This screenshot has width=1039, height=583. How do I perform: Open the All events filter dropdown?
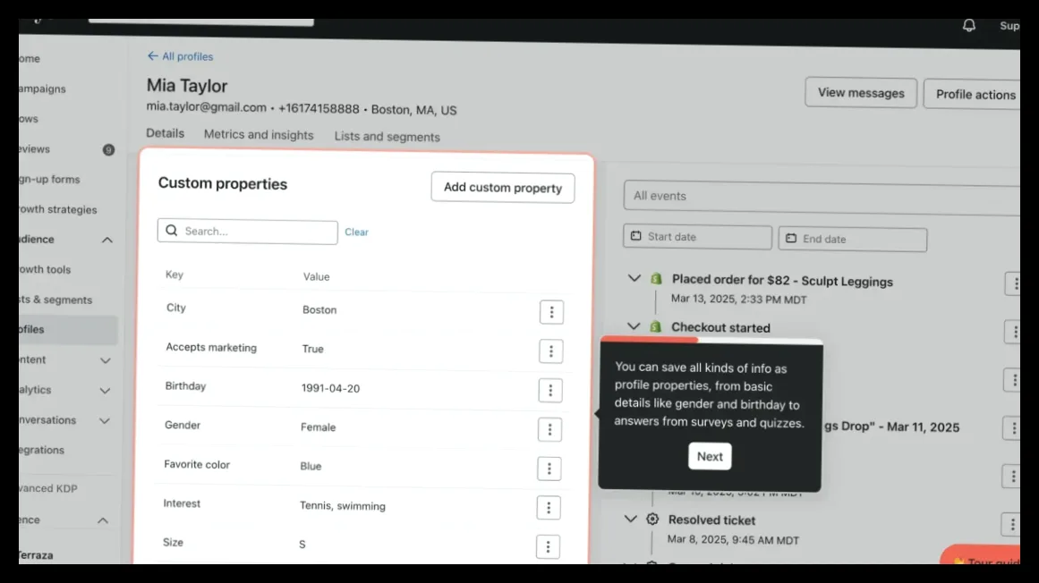tap(822, 198)
